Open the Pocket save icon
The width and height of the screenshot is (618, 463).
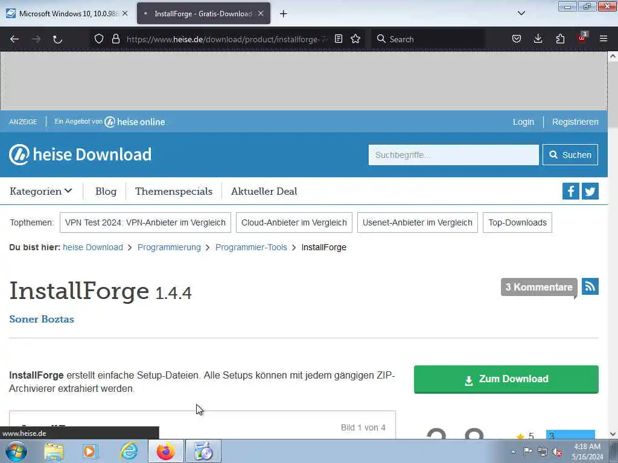[517, 39]
